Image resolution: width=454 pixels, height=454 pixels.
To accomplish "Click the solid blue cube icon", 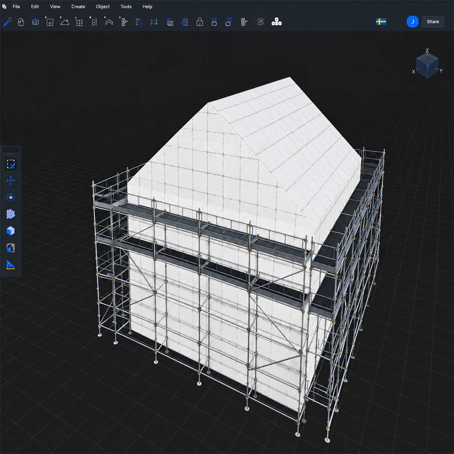I will click(x=11, y=231).
